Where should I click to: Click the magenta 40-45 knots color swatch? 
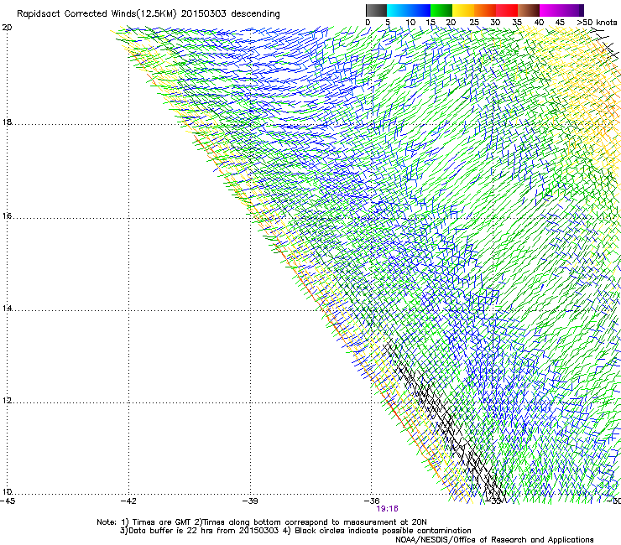[x=551, y=10]
